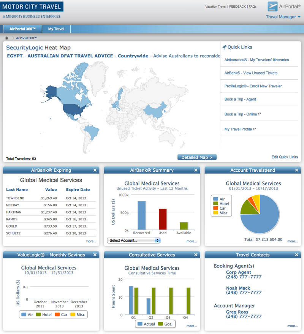Click the HARTMAN value $1,237.40
The height and width of the screenshot is (334, 304).
click(x=49, y=212)
